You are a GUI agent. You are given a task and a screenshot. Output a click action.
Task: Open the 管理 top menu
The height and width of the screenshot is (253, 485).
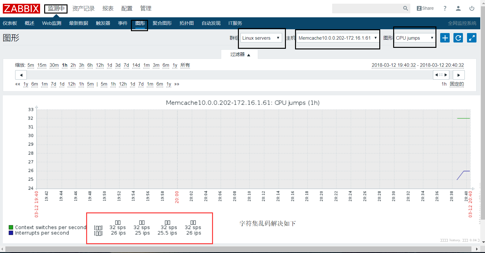tap(146, 8)
